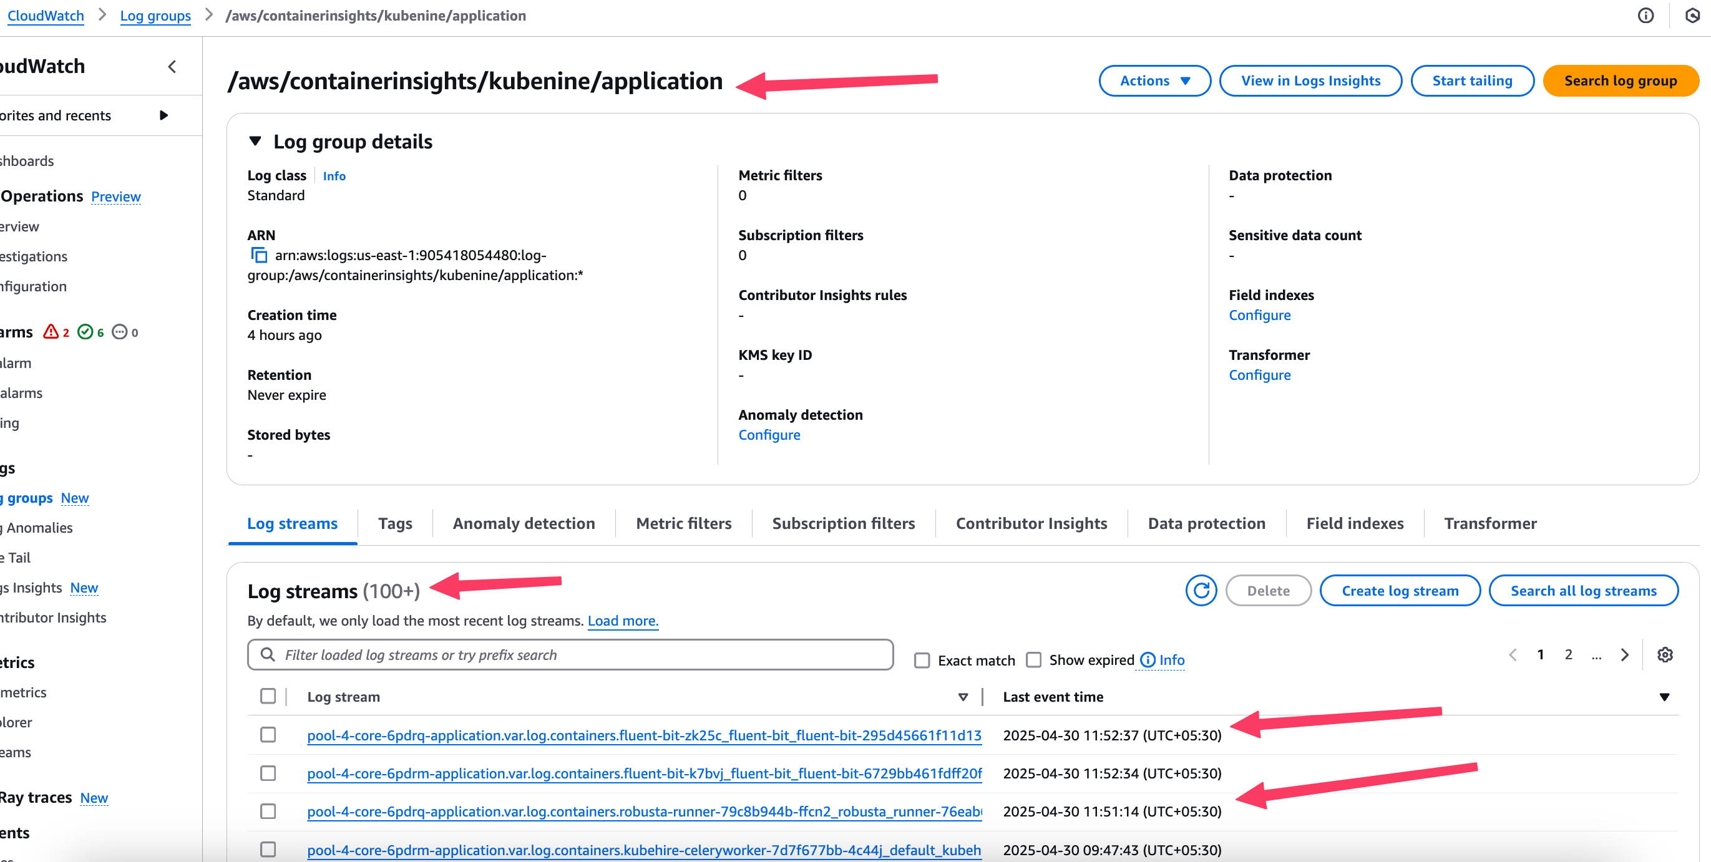This screenshot has height=862, width=1711.
Task: Click Log class Info link
Action: point(334,176)
